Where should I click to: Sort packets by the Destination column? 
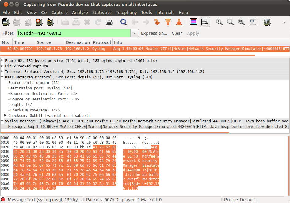(78, 42)
